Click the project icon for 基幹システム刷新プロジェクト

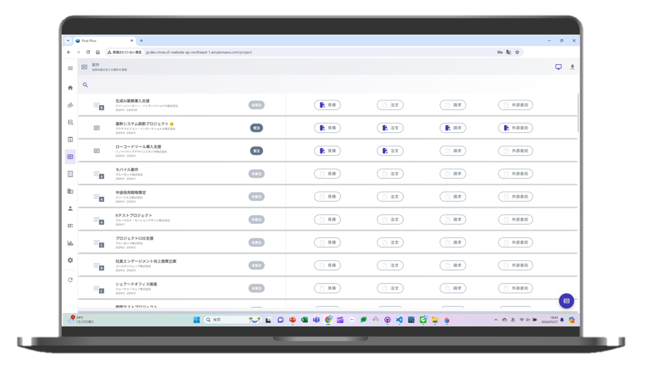tap(97, 128)
